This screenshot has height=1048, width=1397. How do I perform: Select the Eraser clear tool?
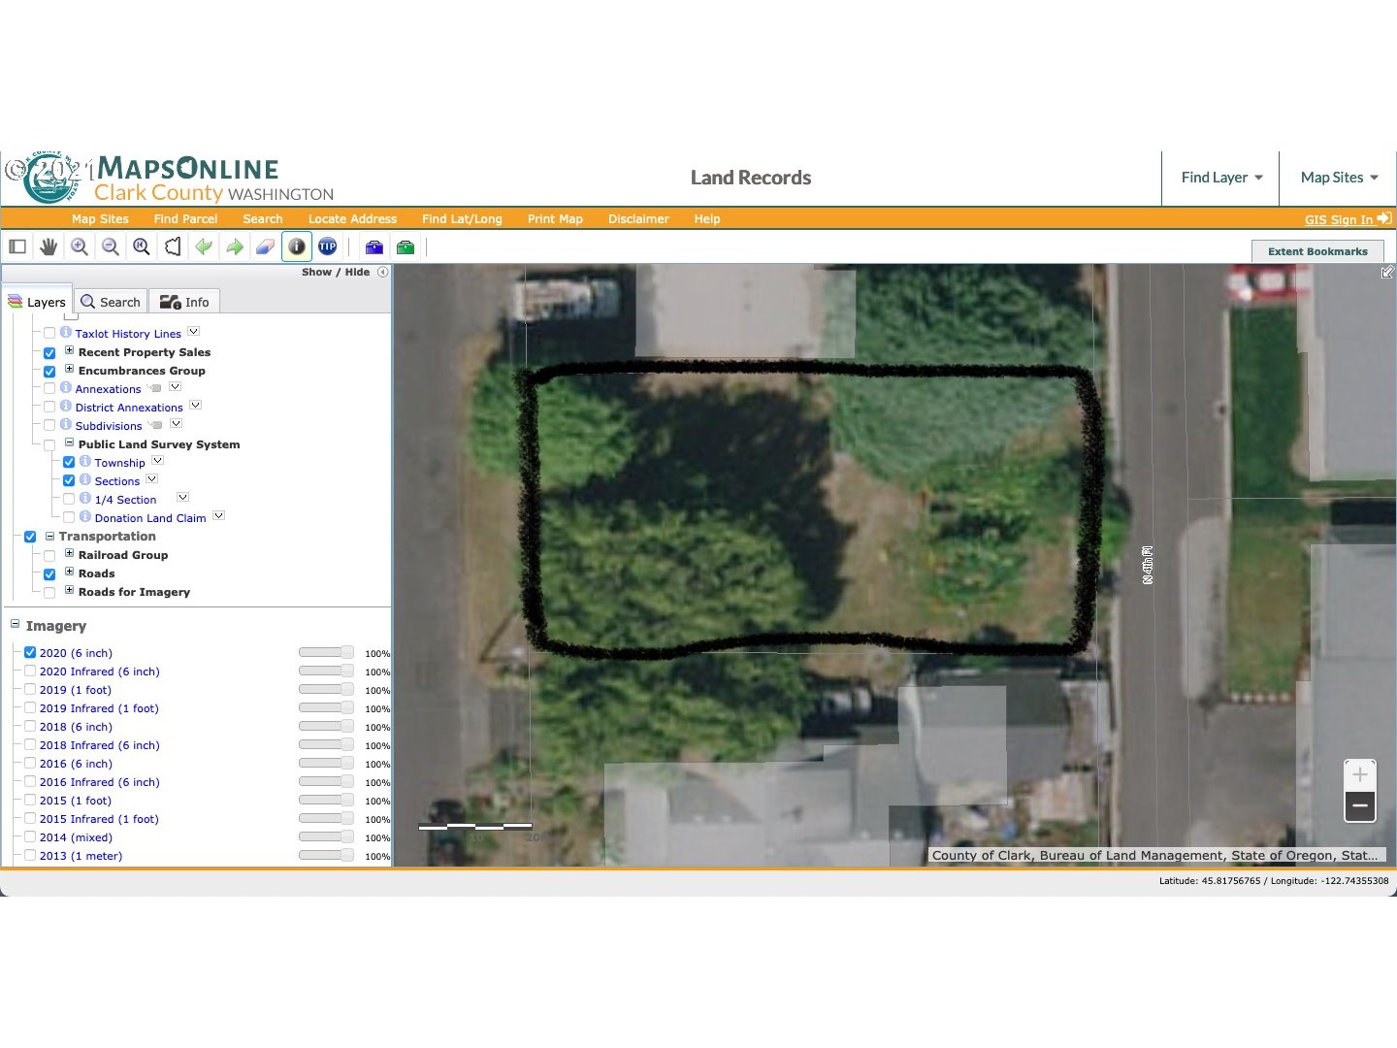[x=266, y=246]
